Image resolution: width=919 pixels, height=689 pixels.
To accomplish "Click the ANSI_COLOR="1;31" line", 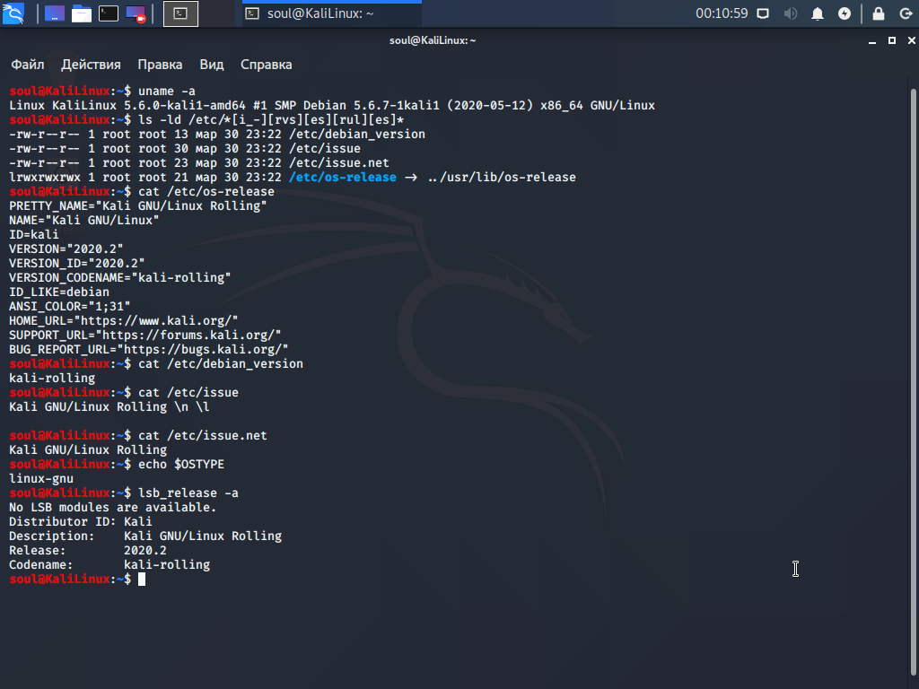I will pyautogui.click(x=70, y=307).
